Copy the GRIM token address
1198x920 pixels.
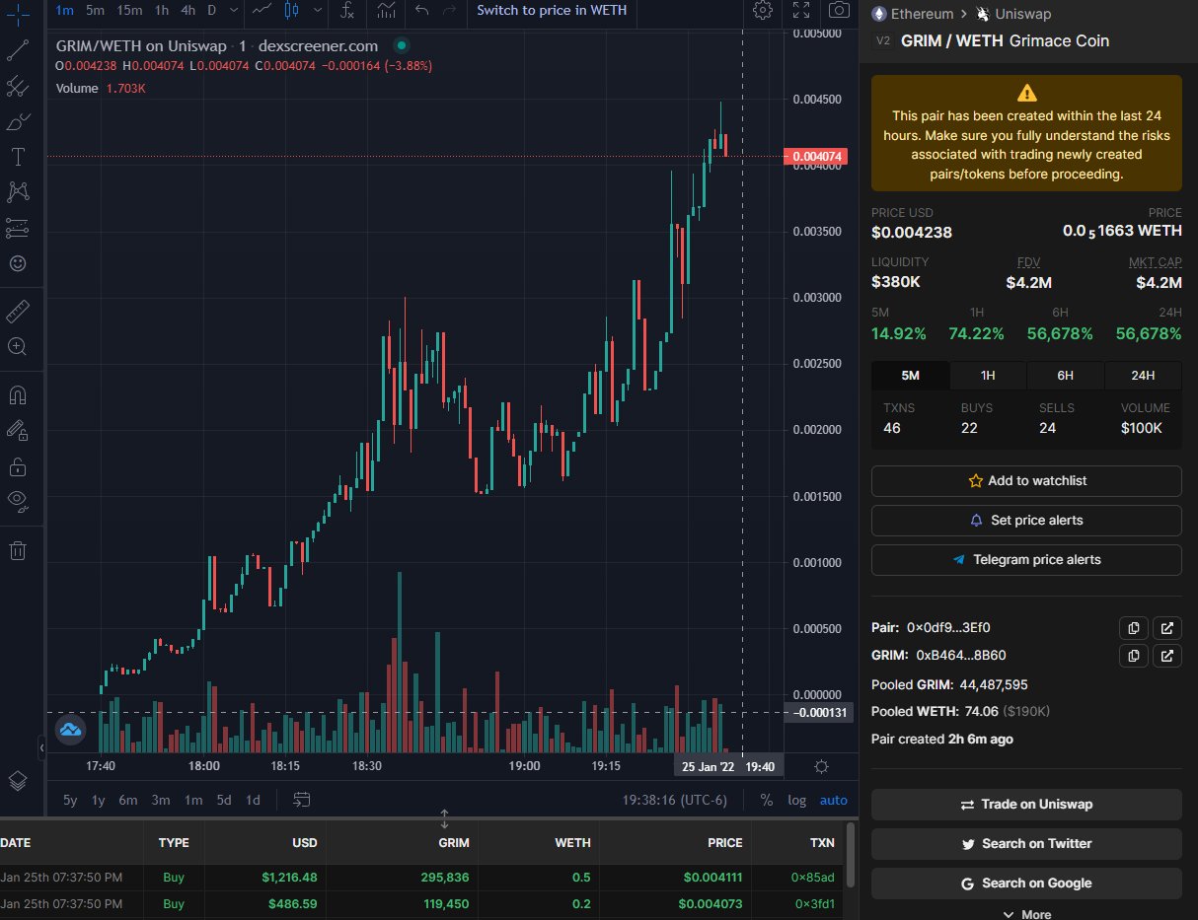click(x=1134, y=656)
